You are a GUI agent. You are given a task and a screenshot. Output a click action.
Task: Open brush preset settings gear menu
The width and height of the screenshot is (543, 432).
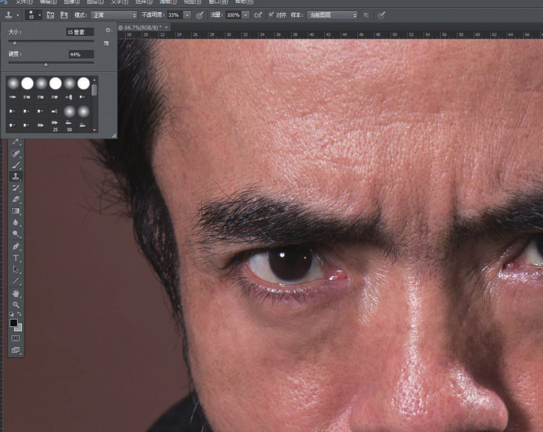(108, 30)
